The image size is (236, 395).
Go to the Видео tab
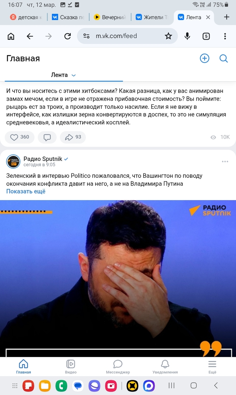tap(70, 366)
